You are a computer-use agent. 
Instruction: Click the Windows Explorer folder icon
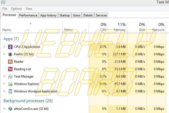10,84
